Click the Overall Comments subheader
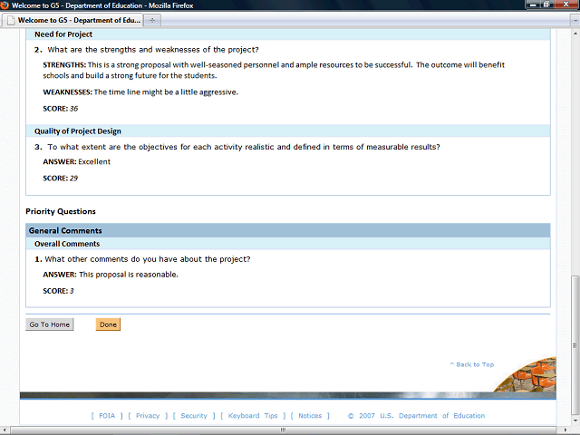Image resolution: width=580 pixels, height=435 pixels. tap(288, 244)
